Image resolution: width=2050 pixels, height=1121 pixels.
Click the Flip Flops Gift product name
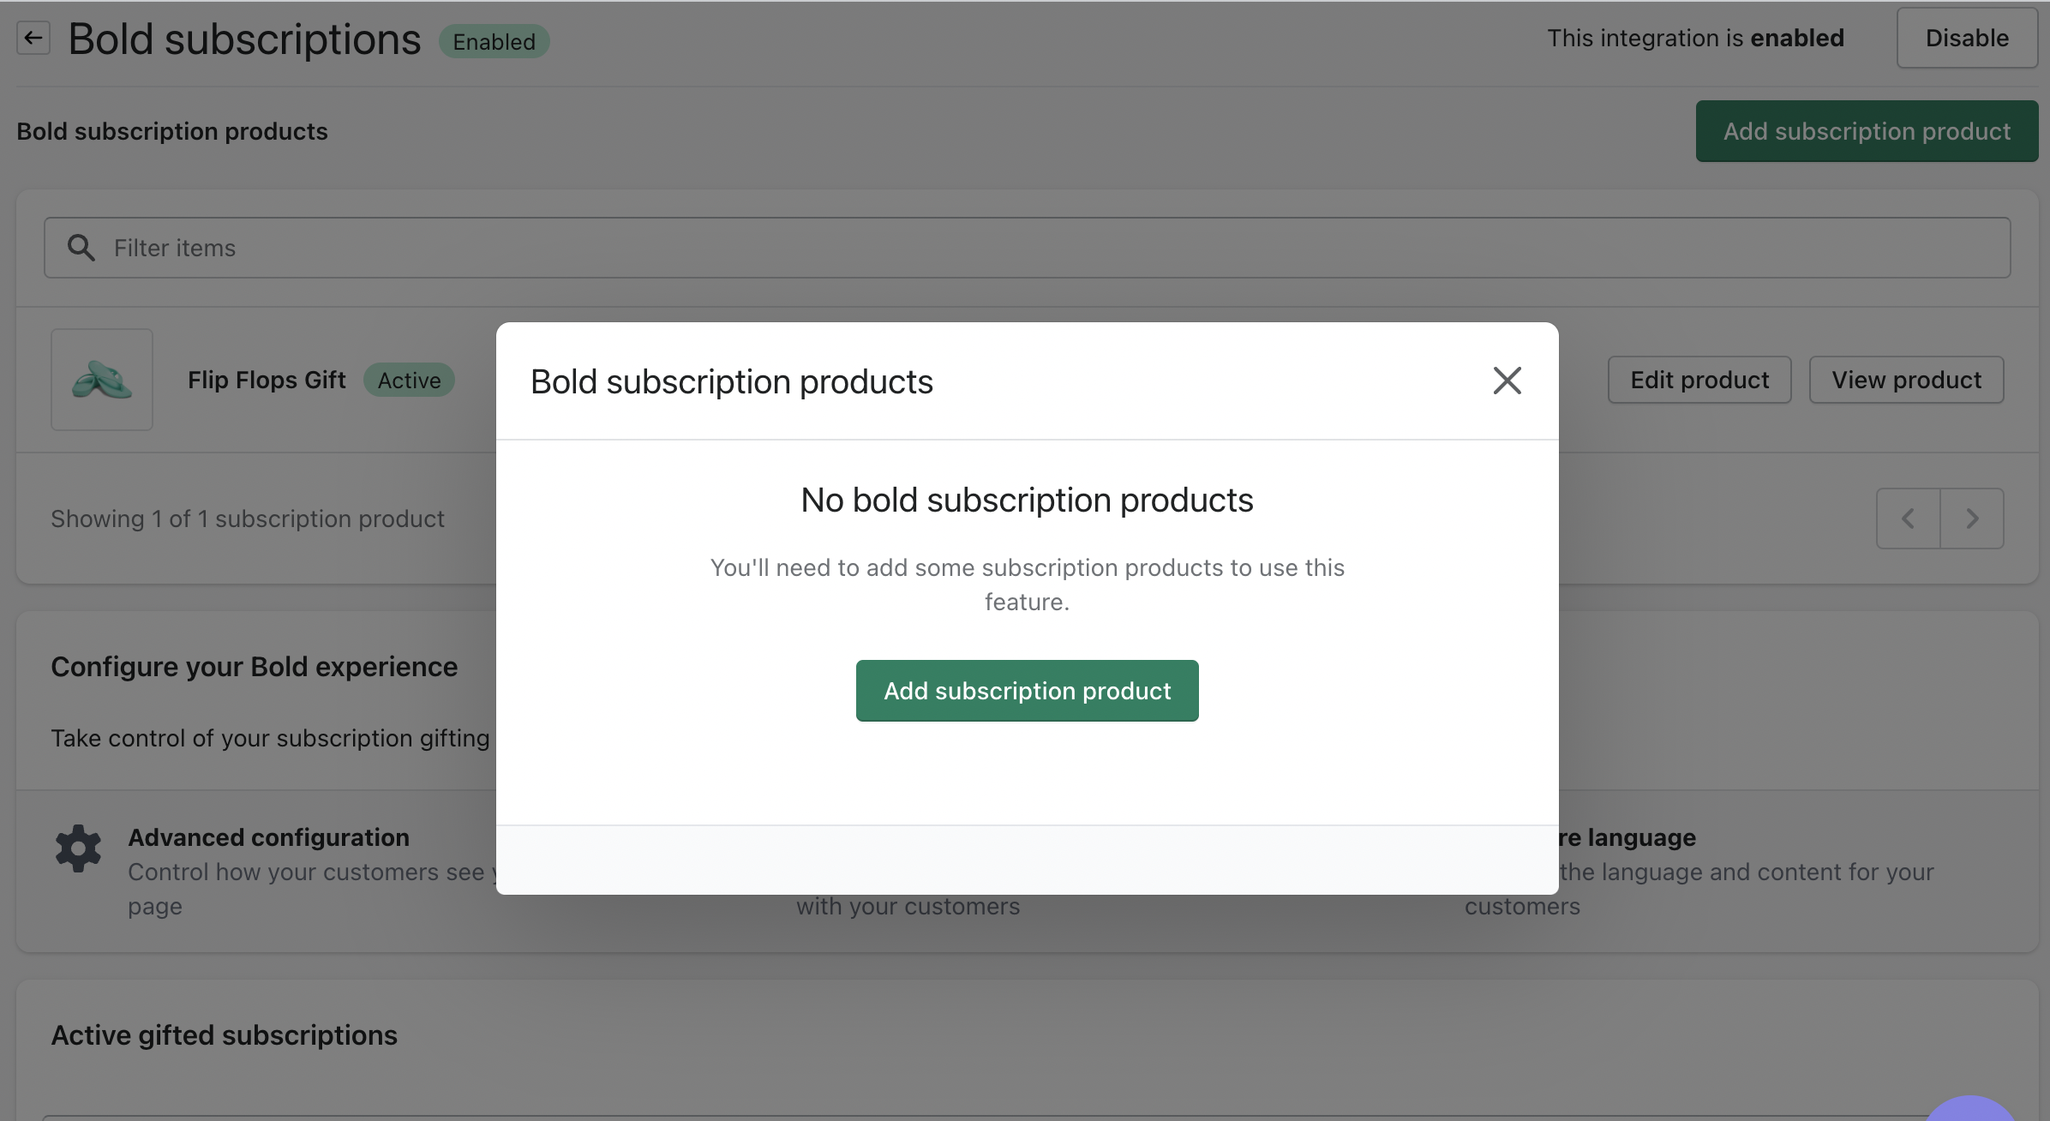coord(267,380)
